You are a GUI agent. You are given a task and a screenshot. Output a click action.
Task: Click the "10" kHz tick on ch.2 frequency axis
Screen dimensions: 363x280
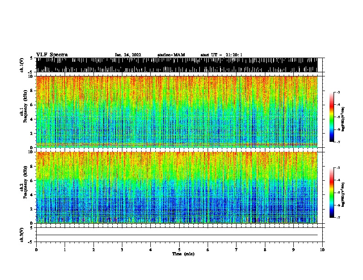[x=31, y=152]
